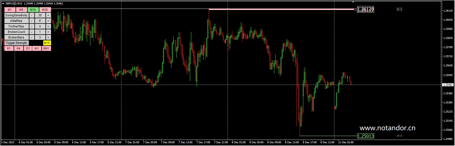Open the chart menu triangle beside GBPUSD
The width and height of the screenshot is (455, 146).
pyautogui.click(x=3, y=4)
